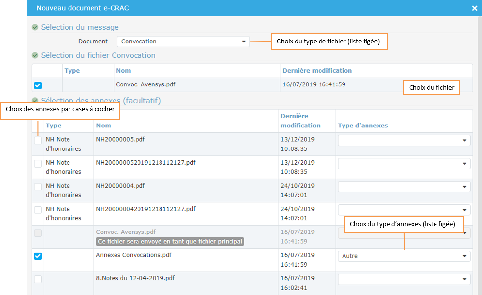The height and width of the screenshot is (295, 482).
Task: Click green check icon beside Sélection du message
Action: pyautogui.click(x=35, y=27)
